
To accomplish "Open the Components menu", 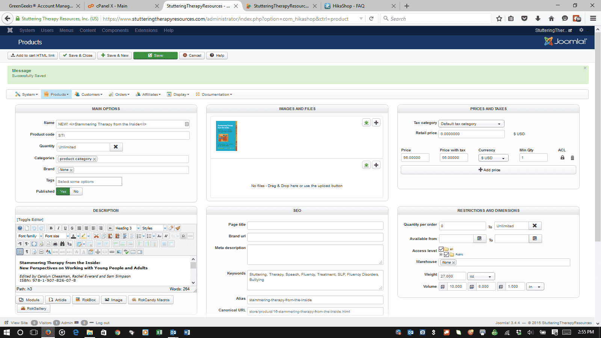I will pyautogui.click(x=115, y=30).
